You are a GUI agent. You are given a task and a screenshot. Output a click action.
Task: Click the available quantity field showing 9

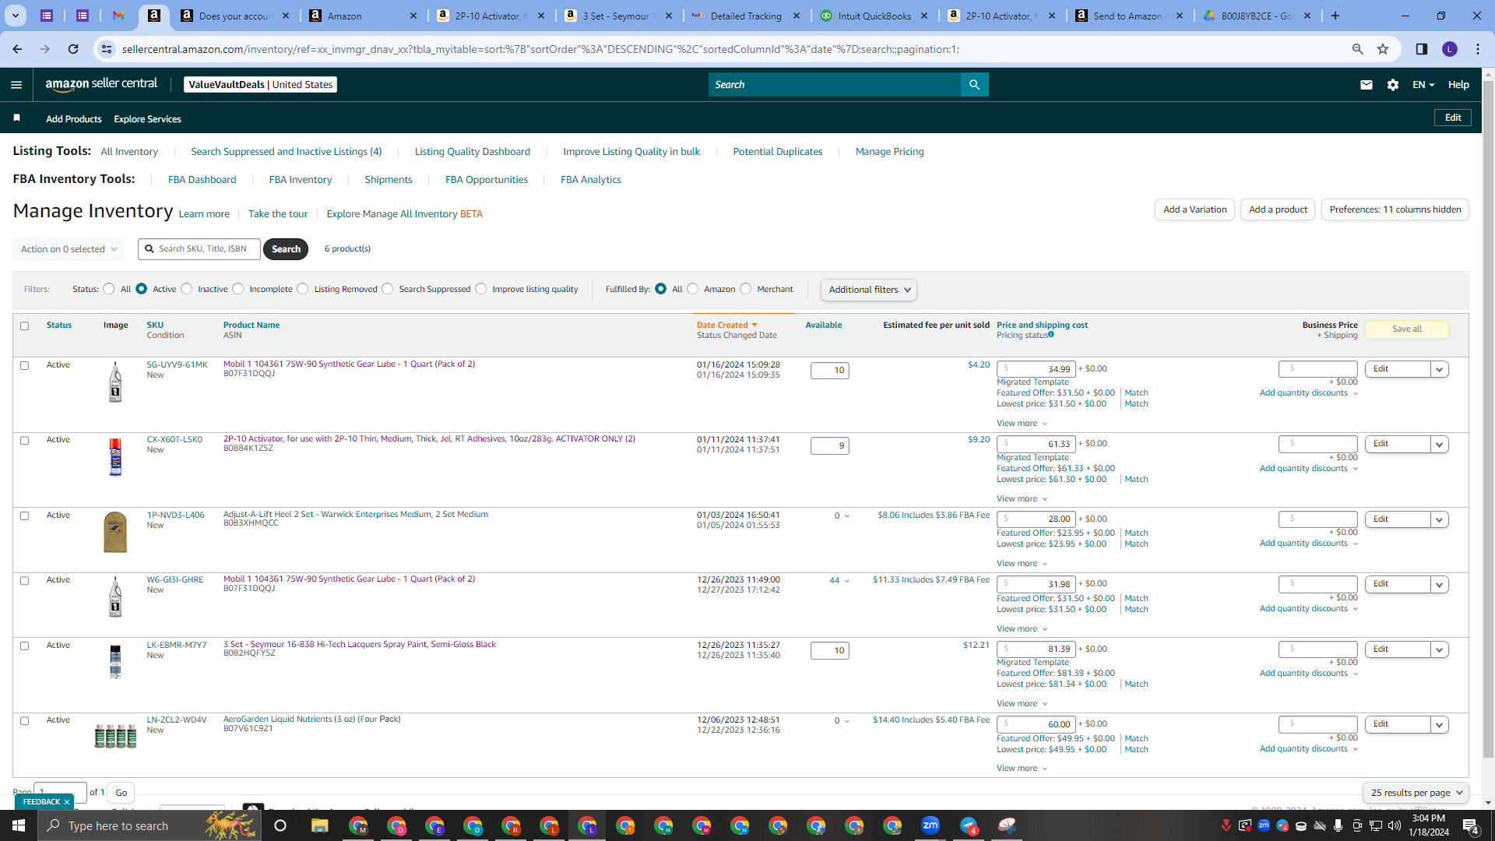[830, 446]
